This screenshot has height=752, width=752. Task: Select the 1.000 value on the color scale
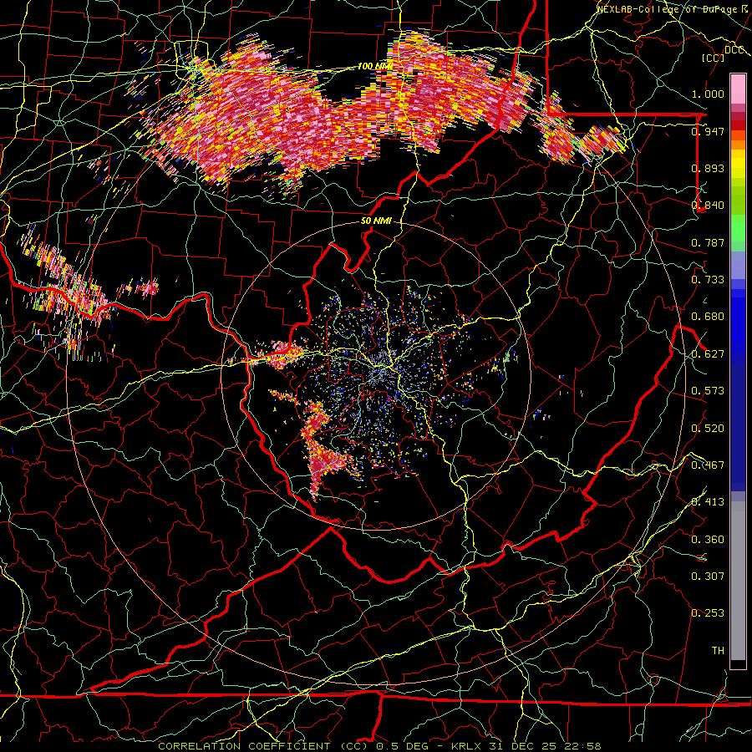[708, 94]
